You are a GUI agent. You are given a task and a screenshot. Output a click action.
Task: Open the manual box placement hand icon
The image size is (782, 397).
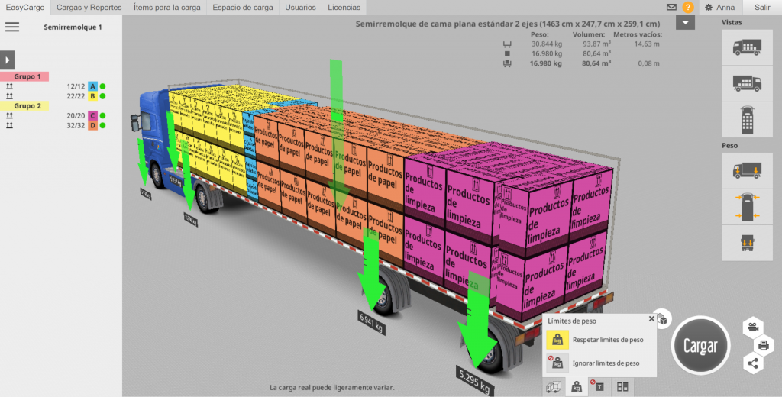(662, 318)
